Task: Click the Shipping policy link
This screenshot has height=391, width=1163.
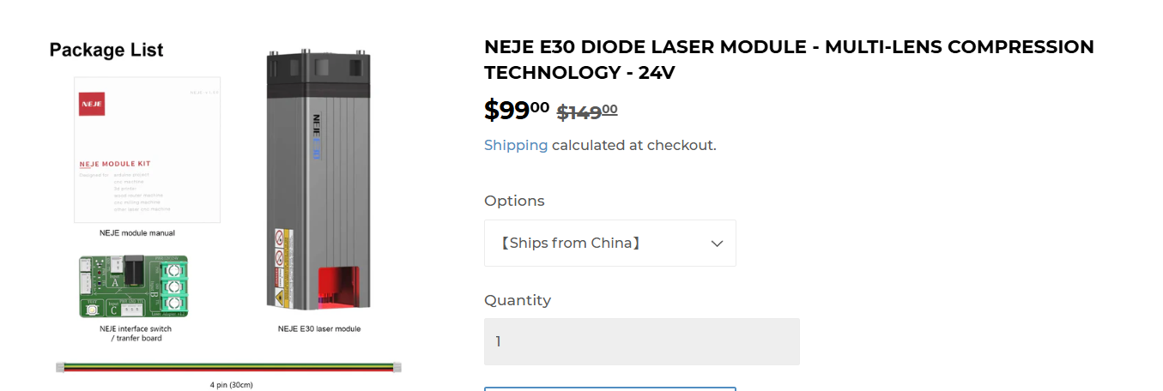Action: pos(515,145)
